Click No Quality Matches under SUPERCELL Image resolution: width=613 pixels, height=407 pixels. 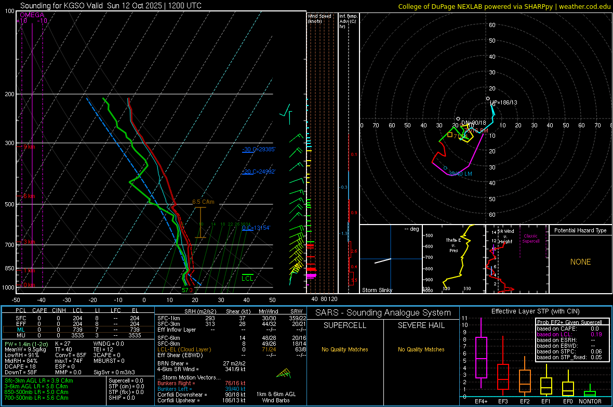(x=345, y=349)
